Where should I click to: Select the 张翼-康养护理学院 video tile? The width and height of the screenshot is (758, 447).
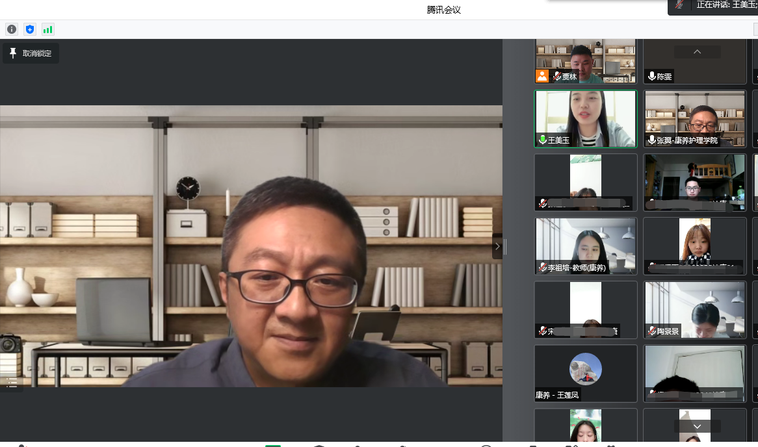click(x=694, y=117)
